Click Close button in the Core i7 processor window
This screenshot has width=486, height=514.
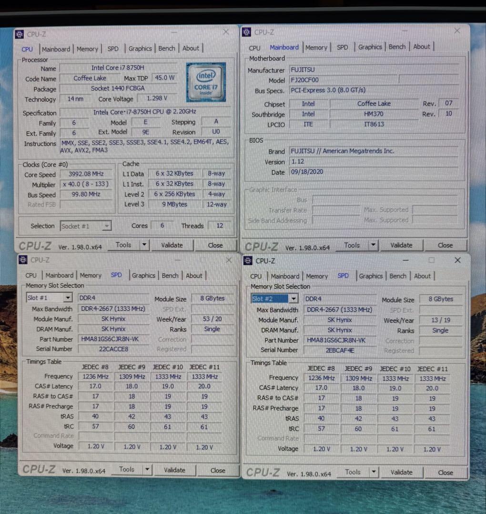coord(215,245)
